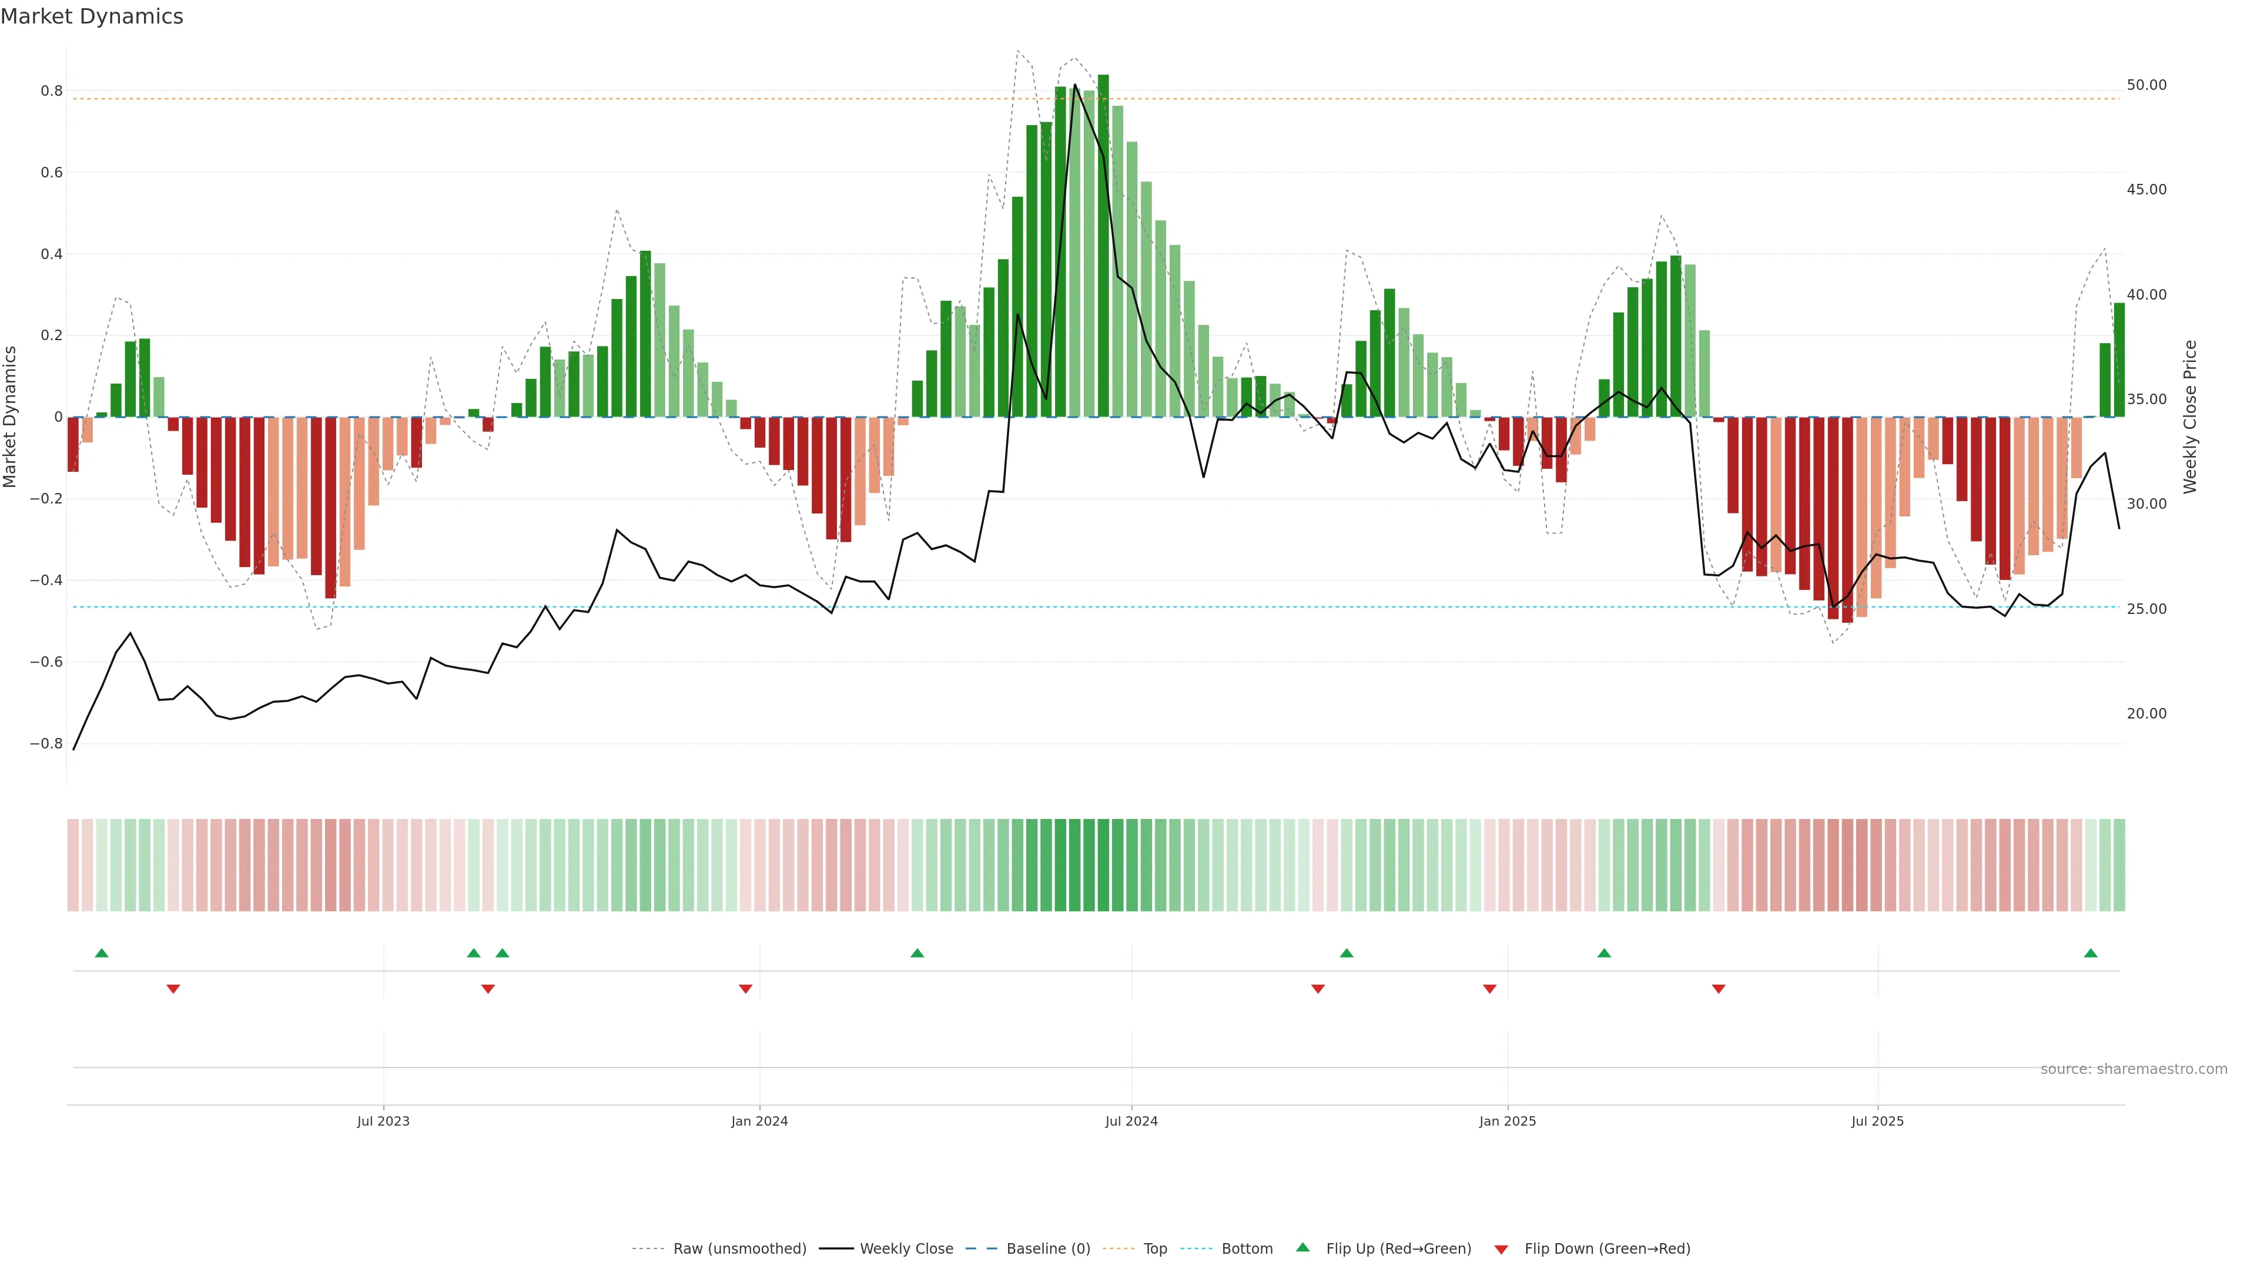
Task: Click the Jul 2024 x-axis label
Action: (x=1131, y=1121)
